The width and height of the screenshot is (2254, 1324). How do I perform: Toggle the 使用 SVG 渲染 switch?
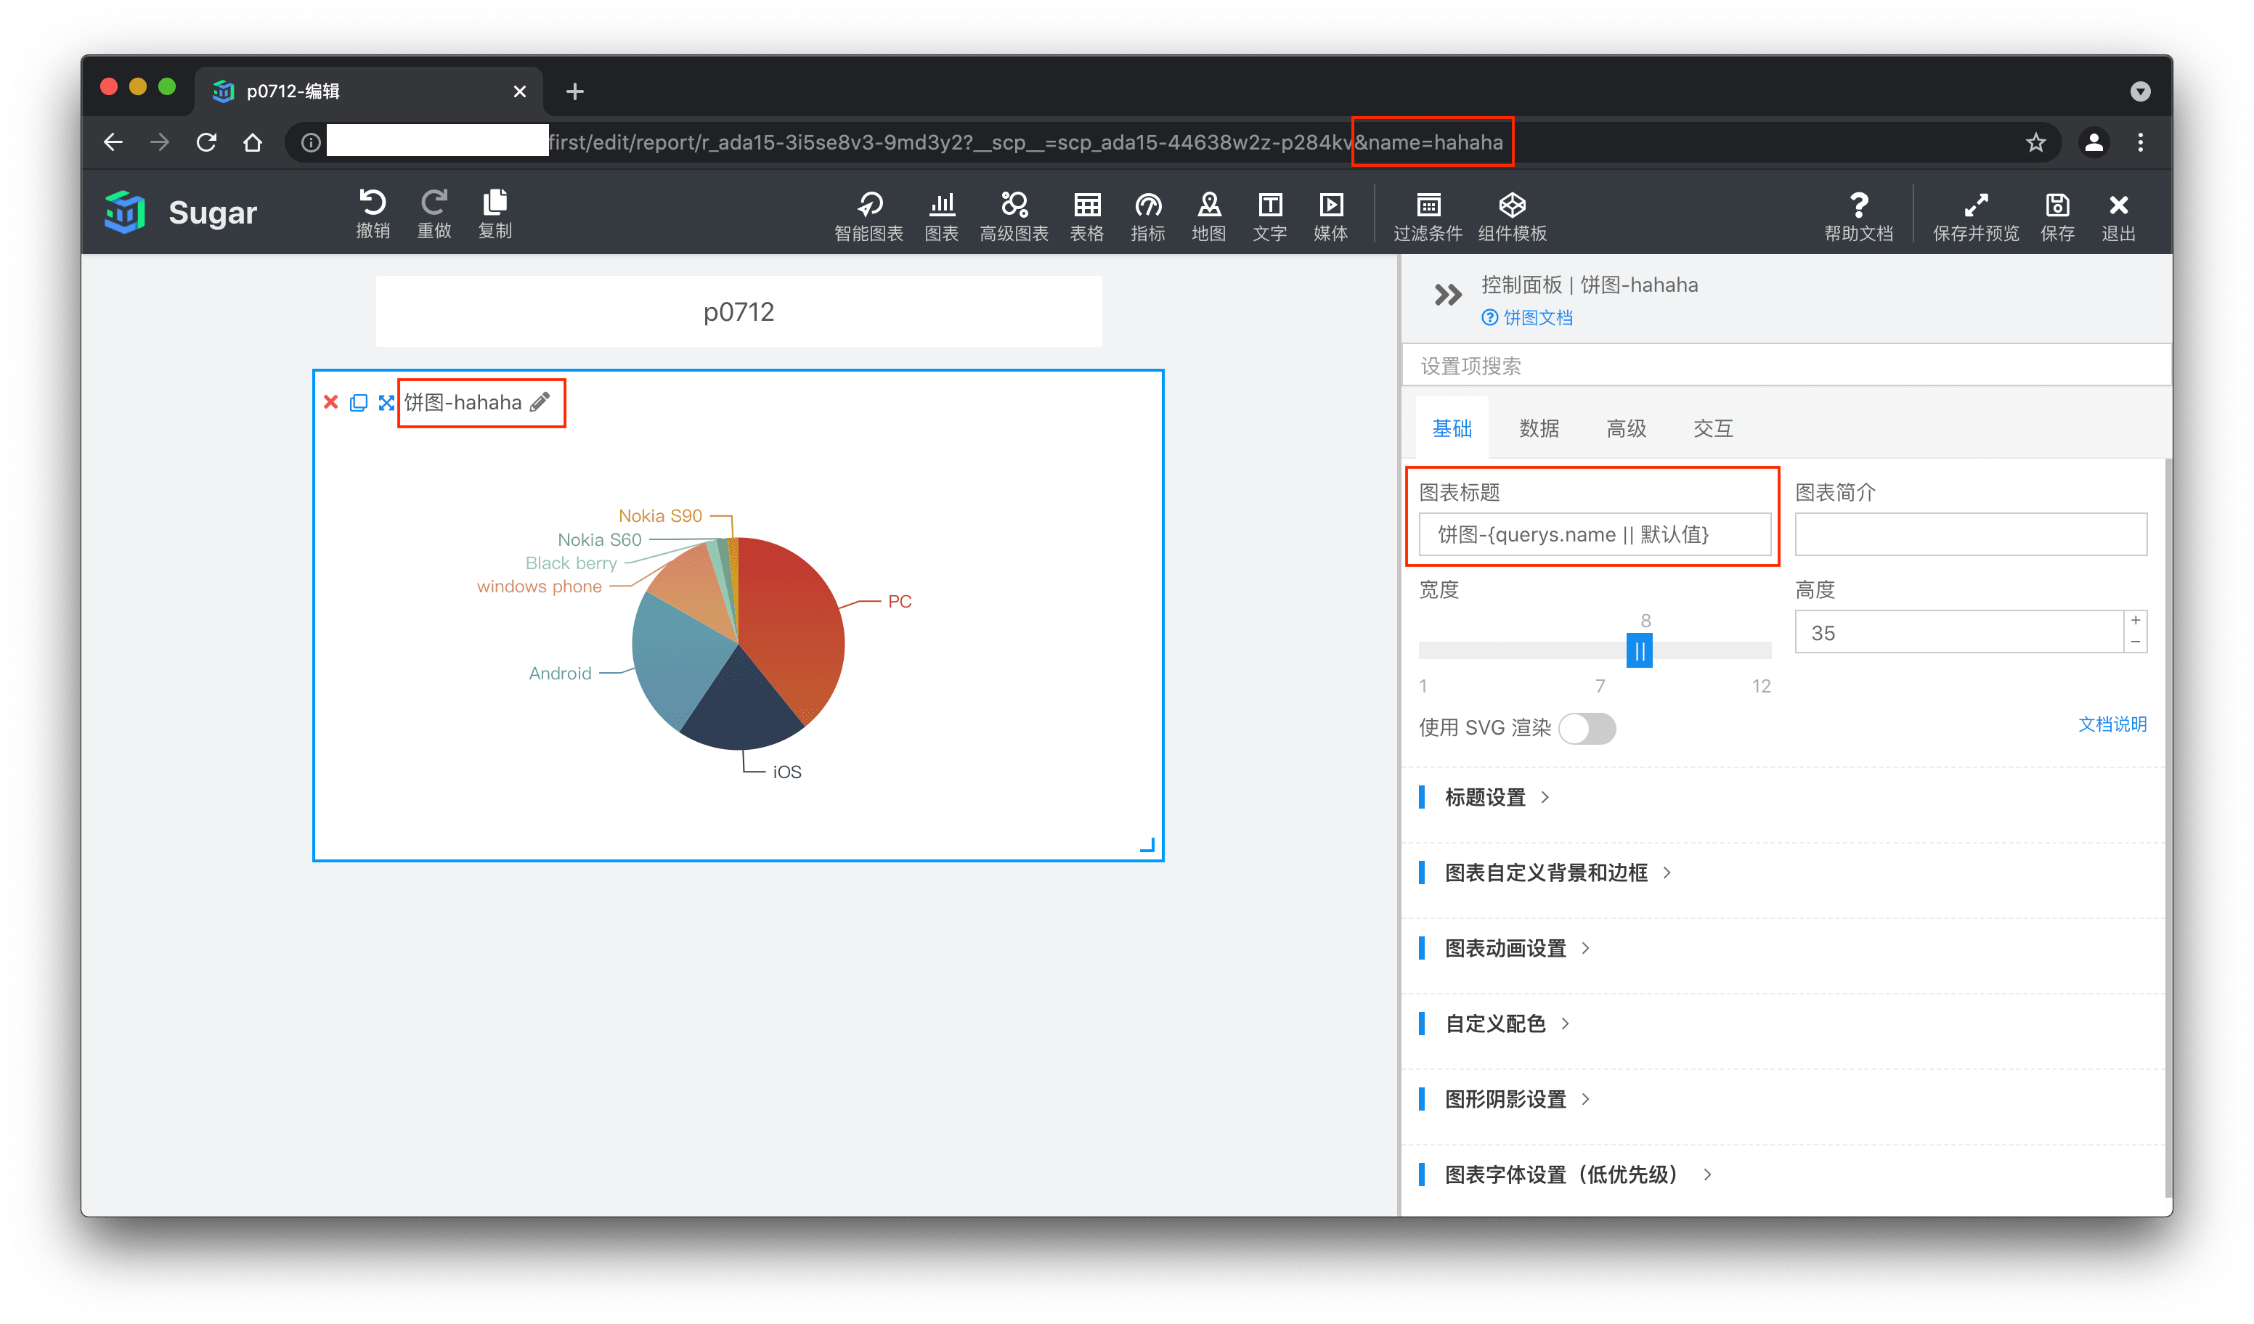pos(1587,728)
